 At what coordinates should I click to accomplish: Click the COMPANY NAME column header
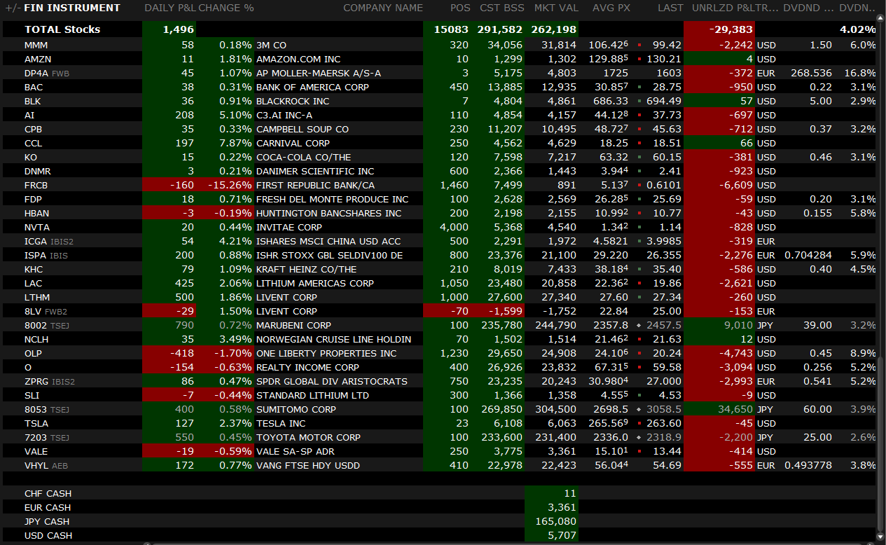tap(382, 8)
